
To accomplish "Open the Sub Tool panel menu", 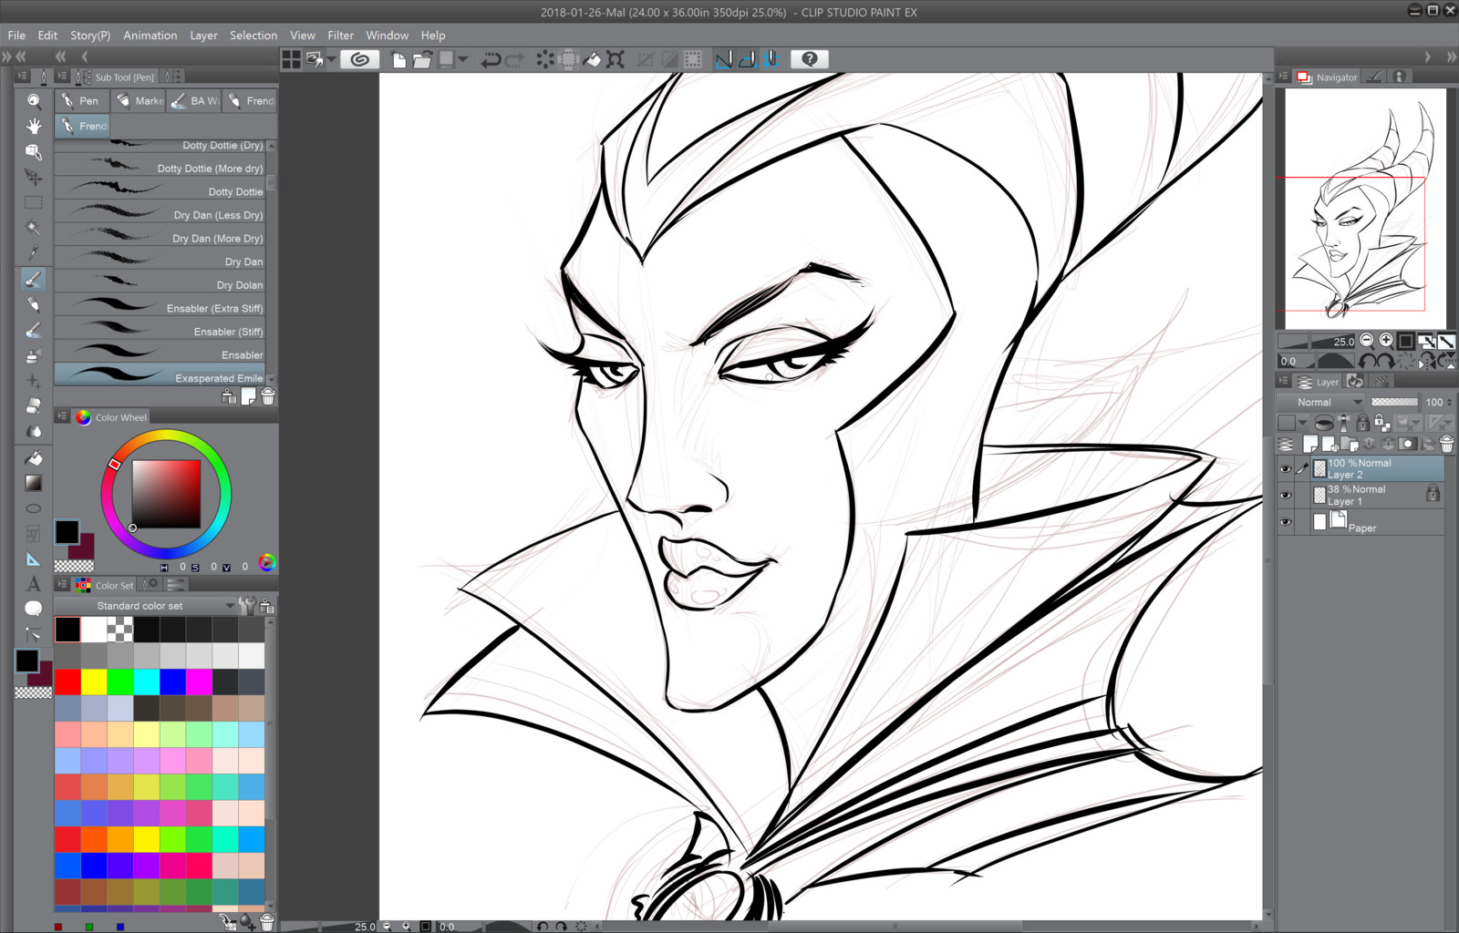I will [x=62, y=77].
